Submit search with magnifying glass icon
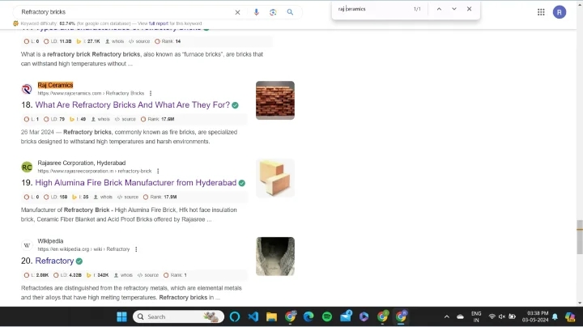Screen dimensions: 583x327 click(290, 12)
